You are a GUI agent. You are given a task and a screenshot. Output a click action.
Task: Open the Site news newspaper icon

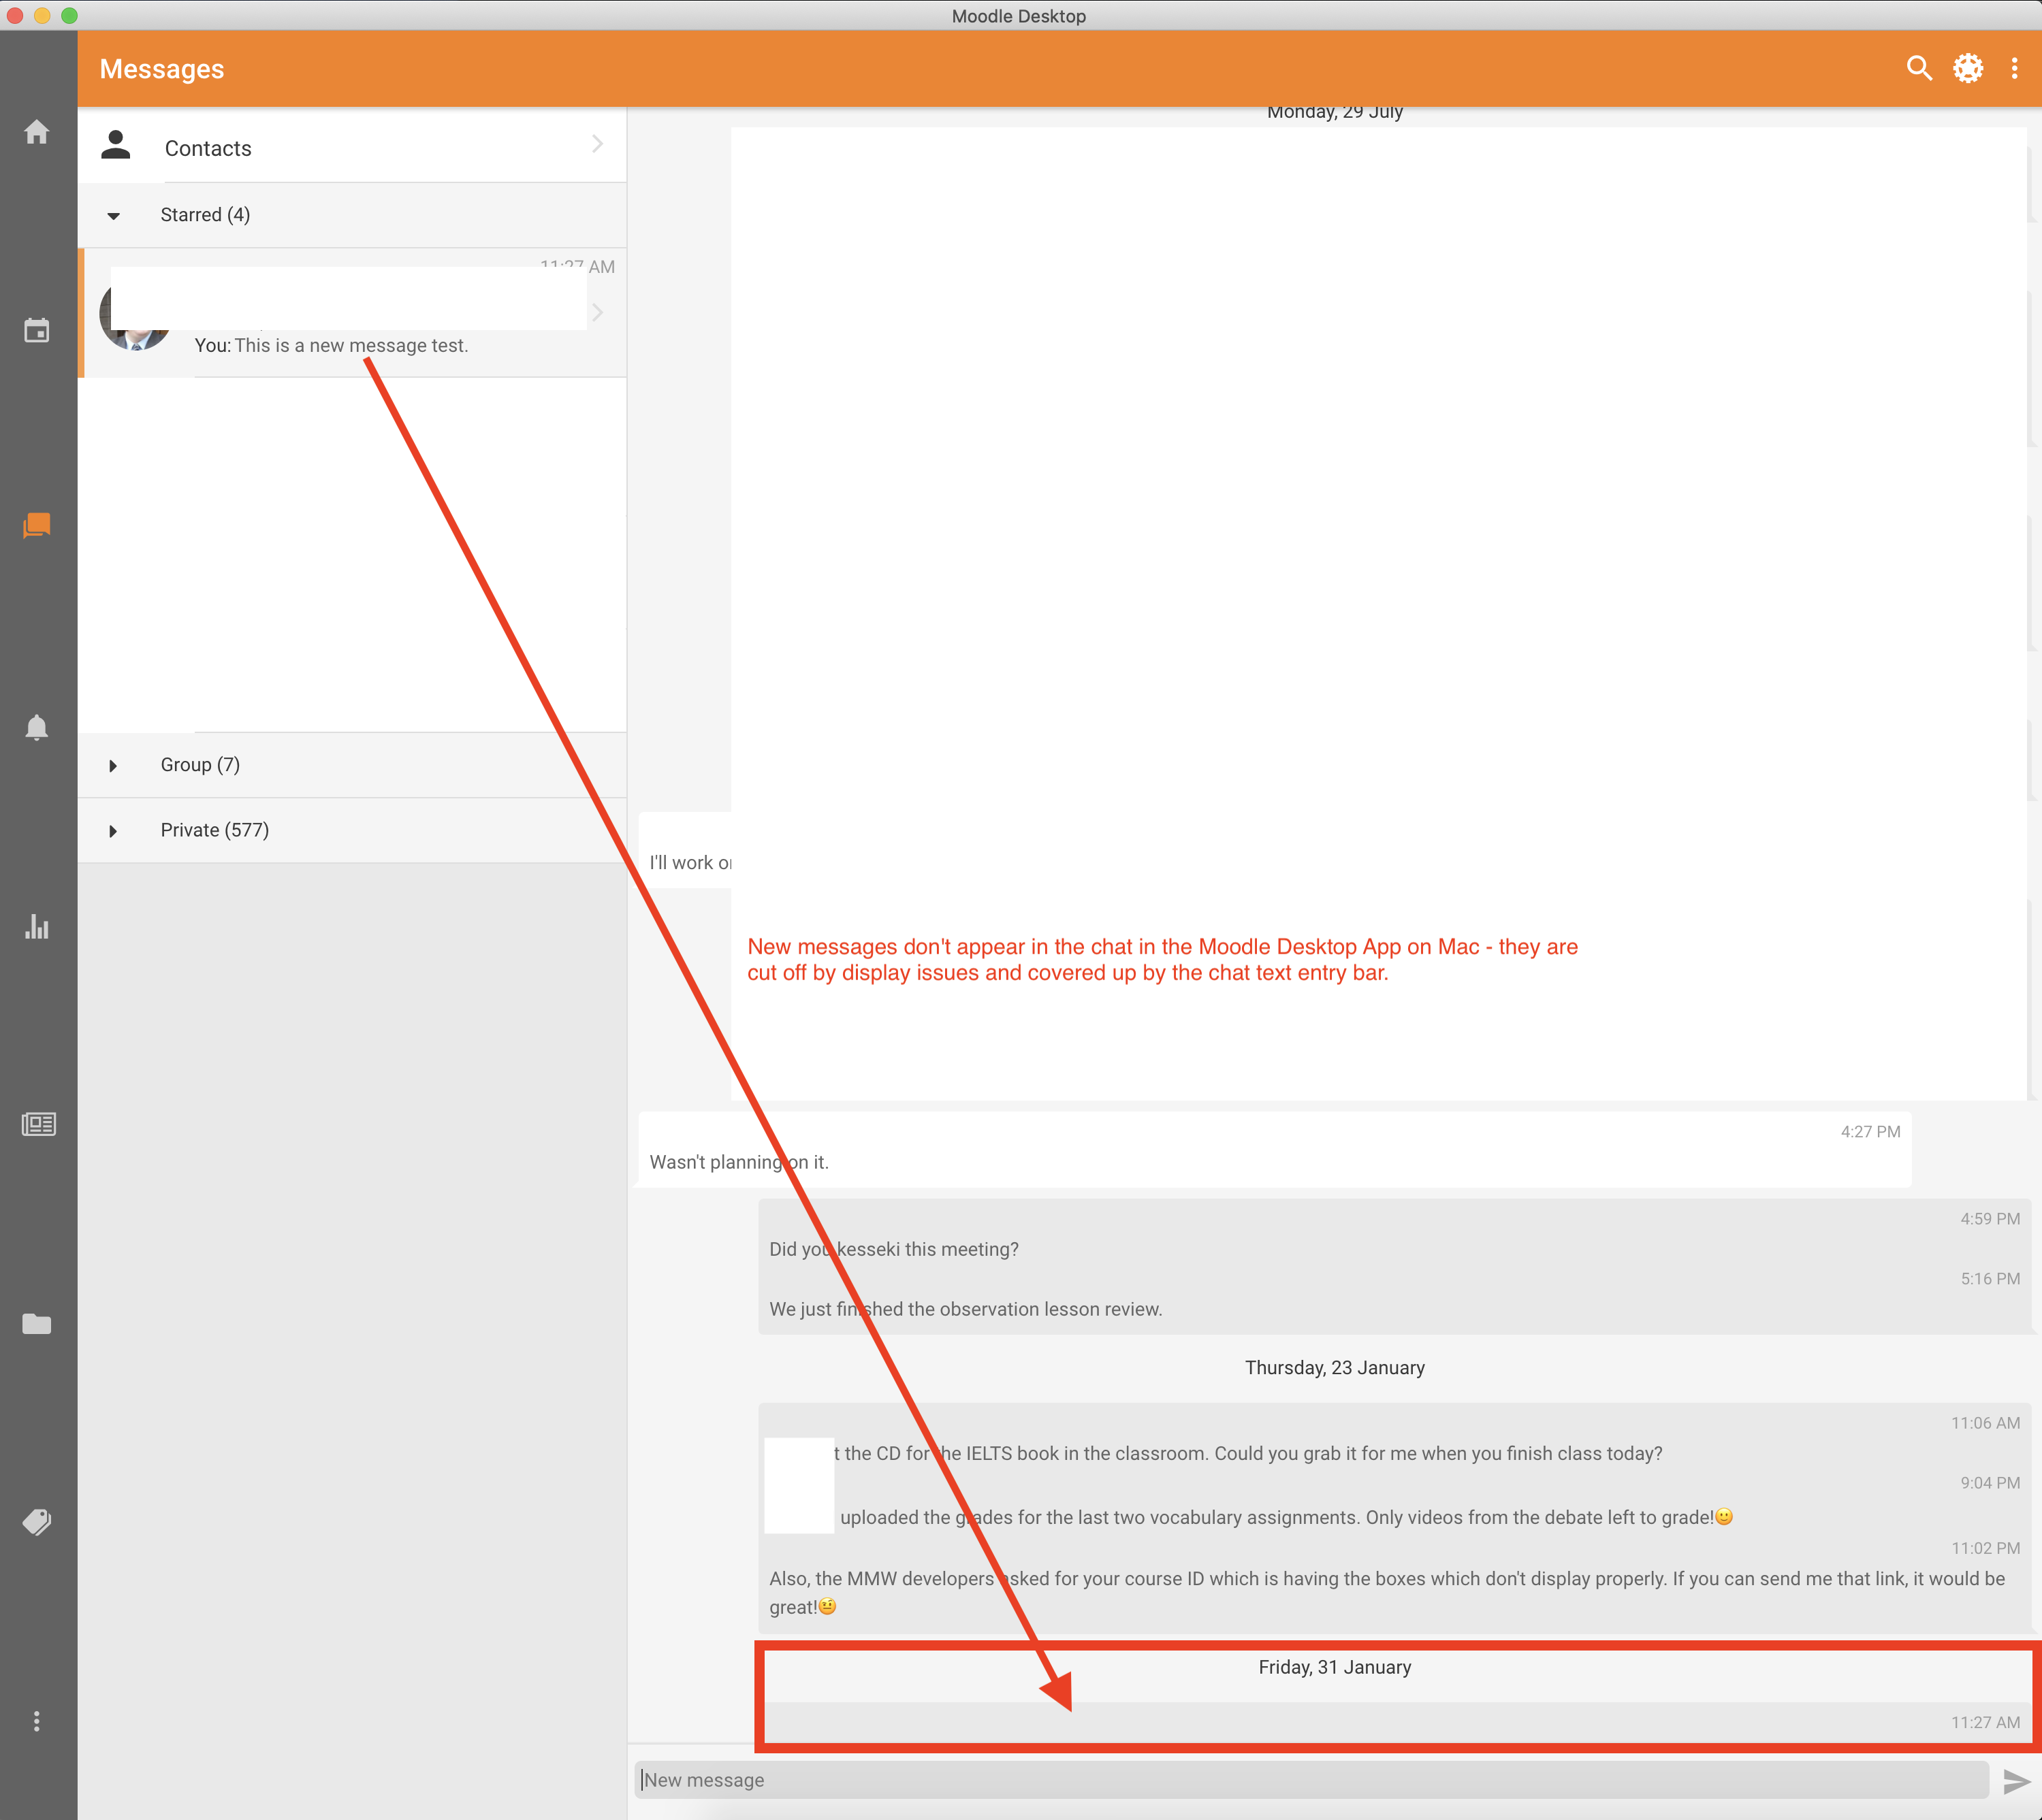pyautogui.click(x=38, y=1124)
